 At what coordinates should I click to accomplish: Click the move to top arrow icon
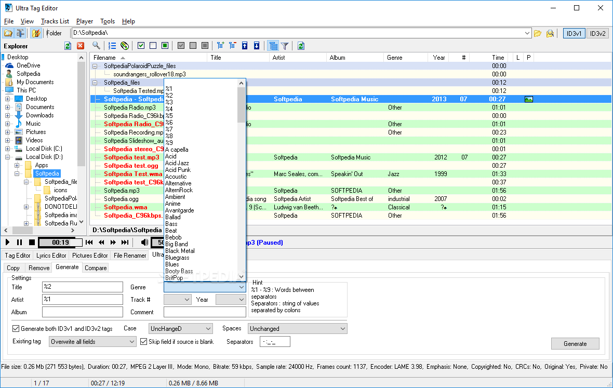pyautogui.click(x=245, y=46)
